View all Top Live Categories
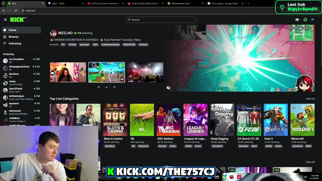Screen dimensions: 322x181 310,99
